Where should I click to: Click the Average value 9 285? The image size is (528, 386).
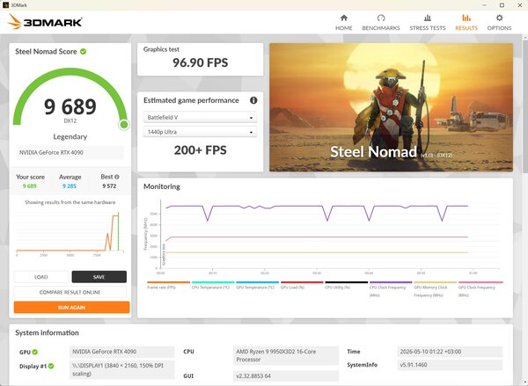70,186
